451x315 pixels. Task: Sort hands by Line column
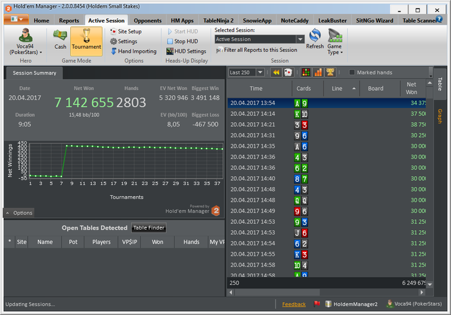(341, 88)
